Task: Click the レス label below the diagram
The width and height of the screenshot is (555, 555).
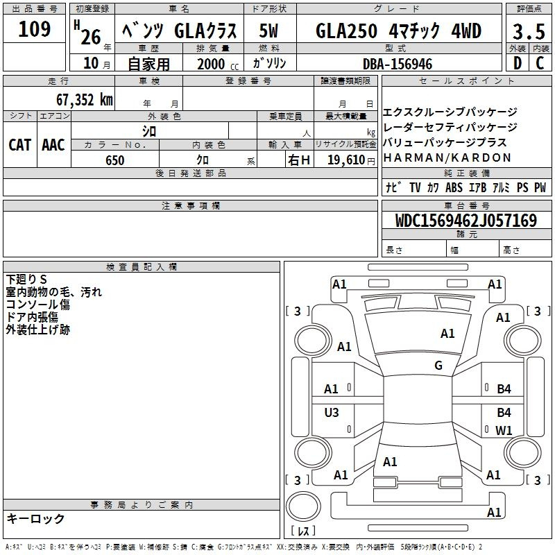Action: 303,532
